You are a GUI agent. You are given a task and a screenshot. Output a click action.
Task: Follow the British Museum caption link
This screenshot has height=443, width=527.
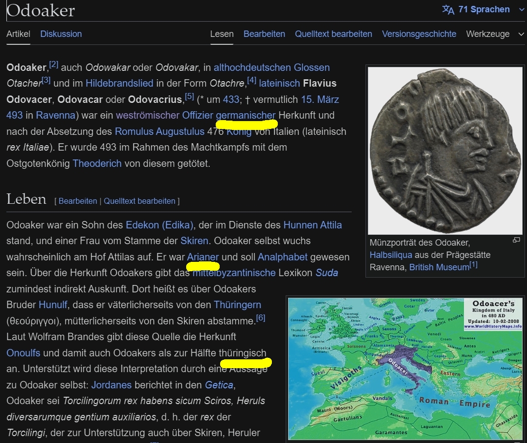point(439,267)
